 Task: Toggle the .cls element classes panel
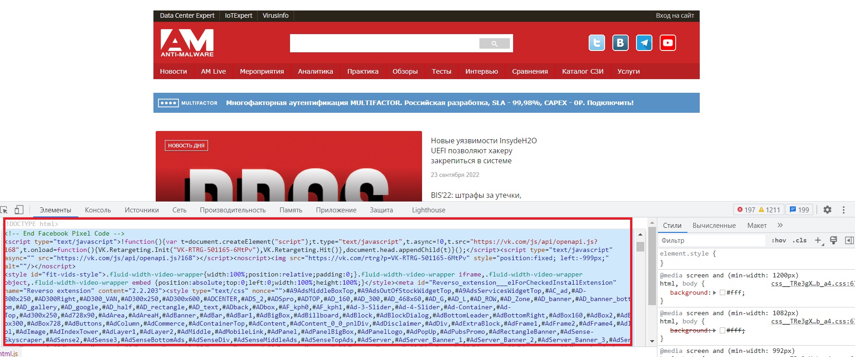[799, 241]
